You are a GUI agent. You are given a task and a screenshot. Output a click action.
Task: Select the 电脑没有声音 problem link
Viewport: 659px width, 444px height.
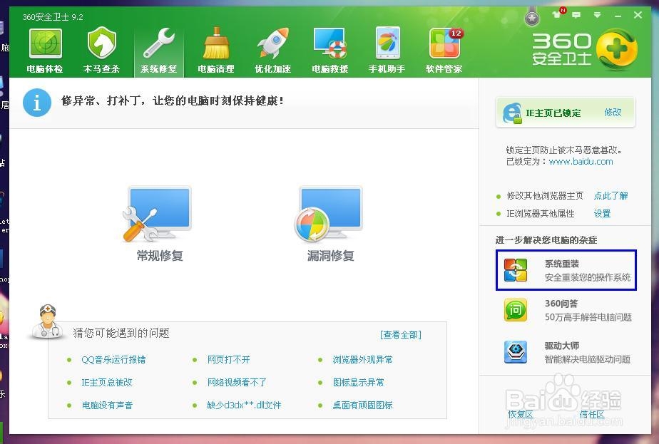click(x=107, y=406)
